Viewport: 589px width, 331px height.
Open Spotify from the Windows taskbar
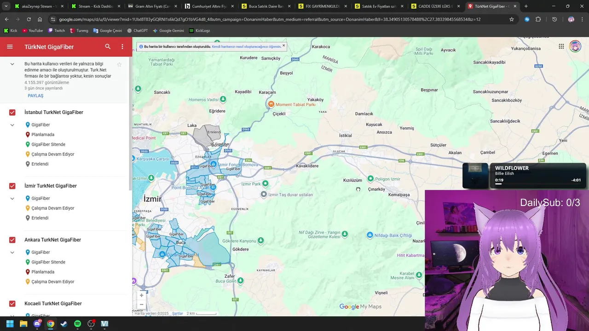tap(77, 324)
